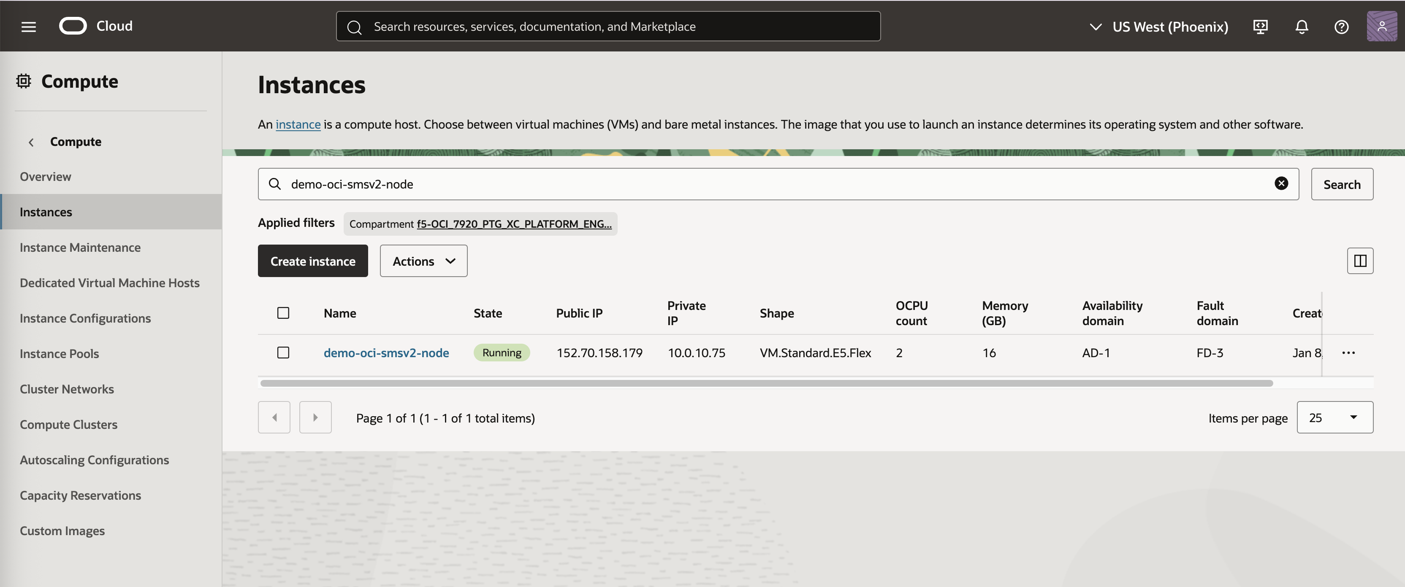Click the Oracle Cloud logo
The width and height of the screenshot is (1405, 587).
(73, 25)
